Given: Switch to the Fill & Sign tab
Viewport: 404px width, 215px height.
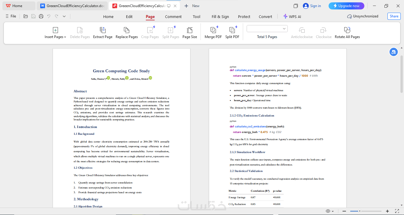Looking at the screenshot, I should click(x=220, y=17).
